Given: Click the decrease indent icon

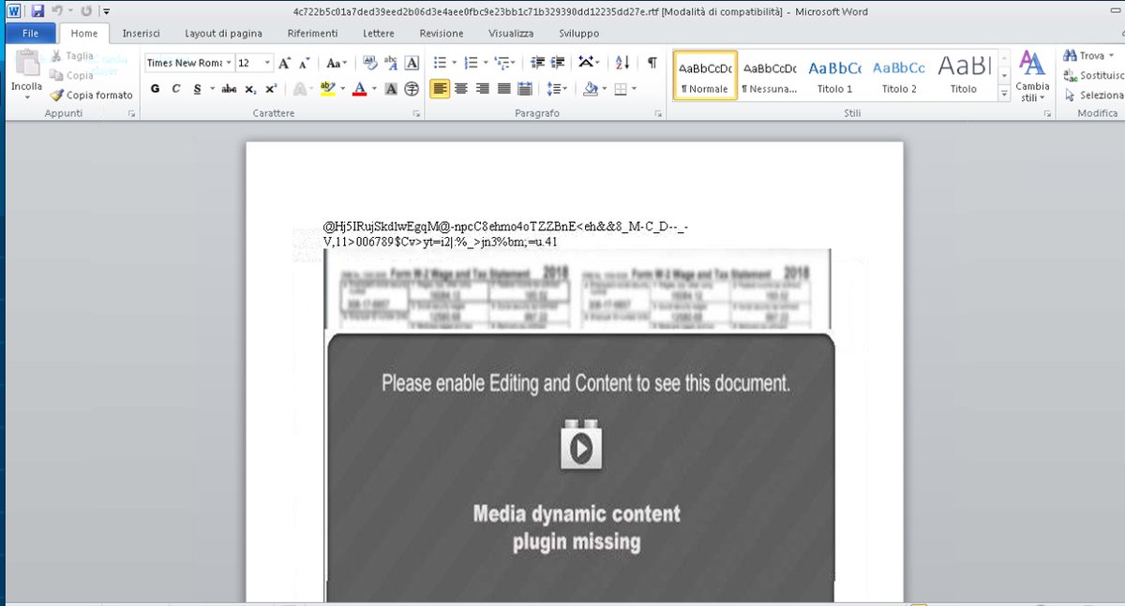Looking at the screenshot, I should (538, 63).
